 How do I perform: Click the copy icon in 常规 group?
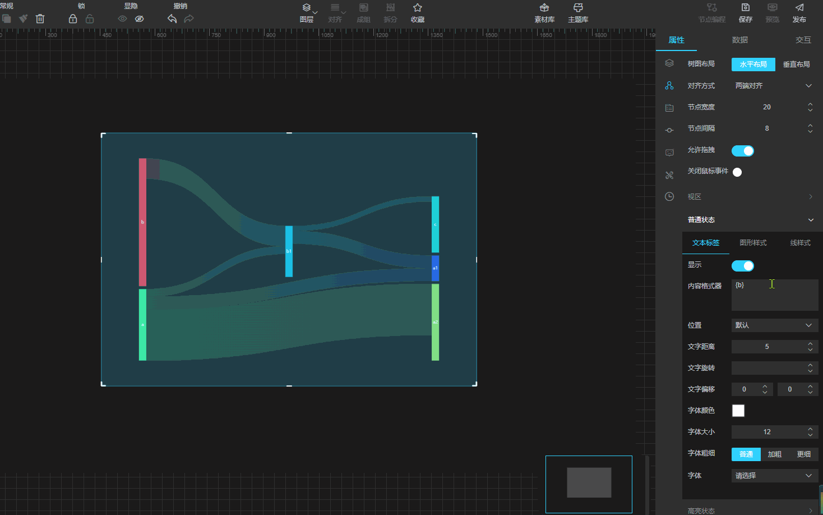pyautogui.click(x=6, y=19)
